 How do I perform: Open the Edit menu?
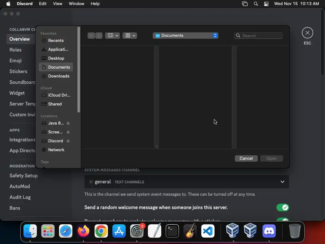coord(43,4)
